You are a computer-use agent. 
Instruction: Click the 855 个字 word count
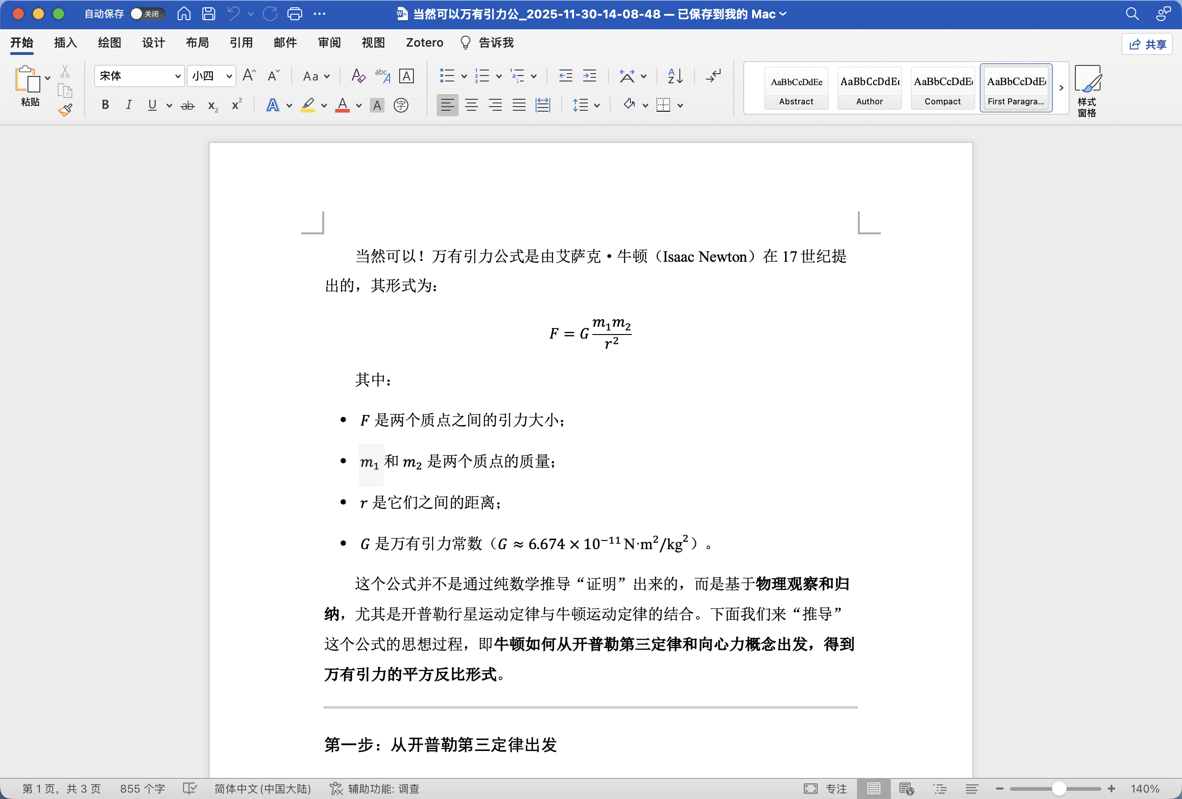pyautogui.click(x=142, y=788)
